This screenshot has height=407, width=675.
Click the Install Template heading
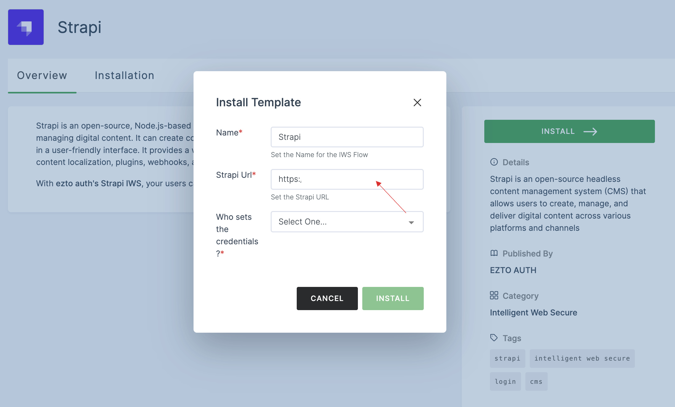258,103
